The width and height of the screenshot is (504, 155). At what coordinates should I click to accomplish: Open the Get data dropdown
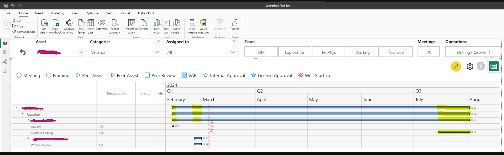[x=44, y=26]
